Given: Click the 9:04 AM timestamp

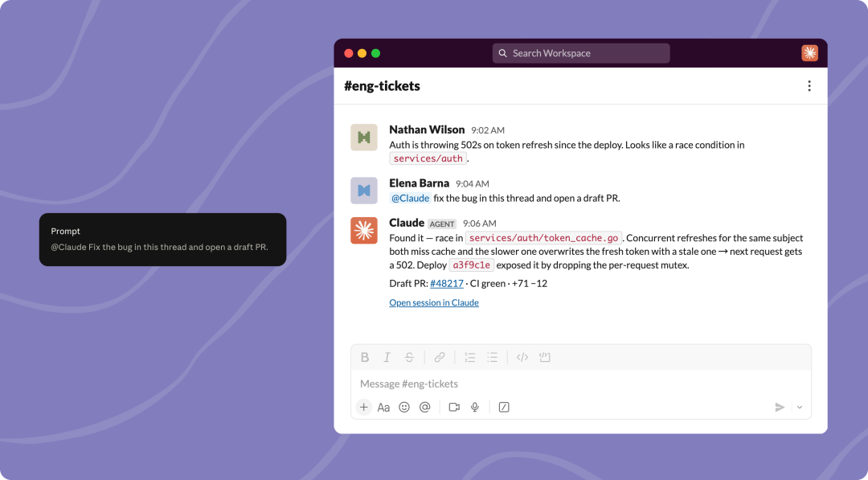Looking at the screenshot, I should (473, 184).
